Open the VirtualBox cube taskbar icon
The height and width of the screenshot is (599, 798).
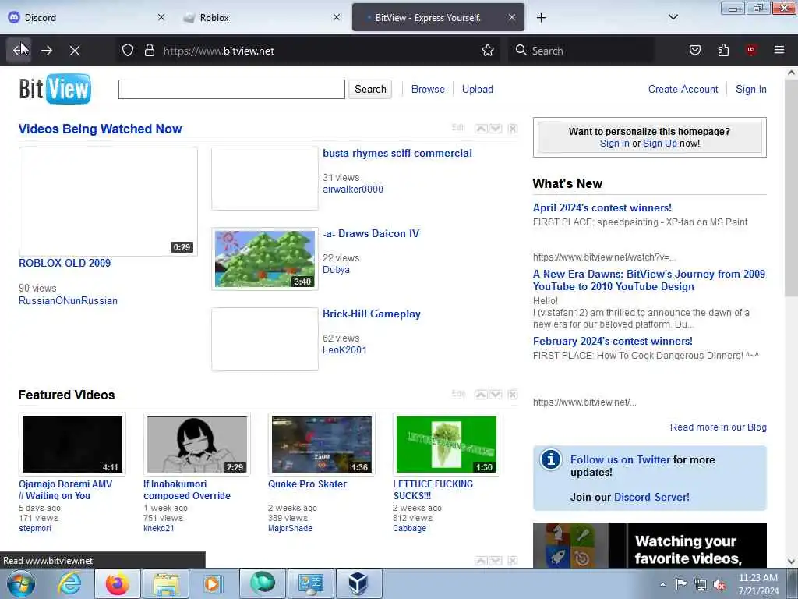point(358,583)
